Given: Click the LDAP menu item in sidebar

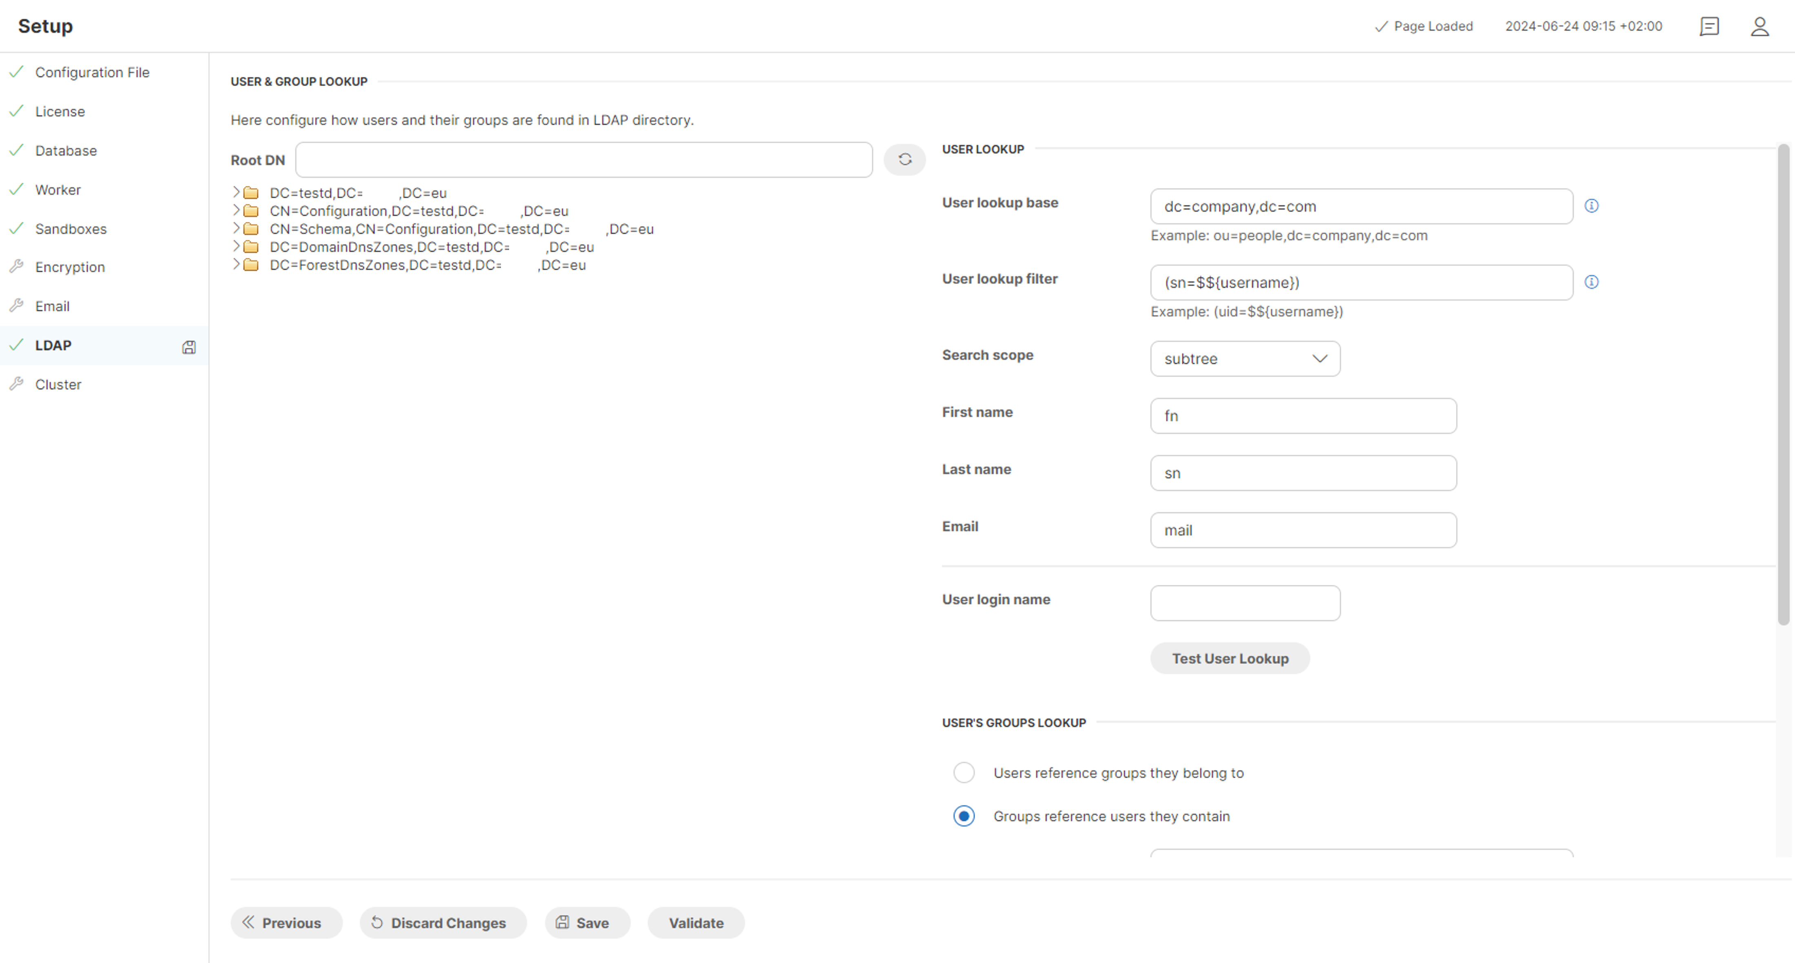Looking at the screenshot, I should 52,344.
